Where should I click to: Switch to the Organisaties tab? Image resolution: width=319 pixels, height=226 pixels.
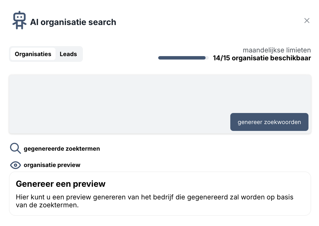pos(33,54)
